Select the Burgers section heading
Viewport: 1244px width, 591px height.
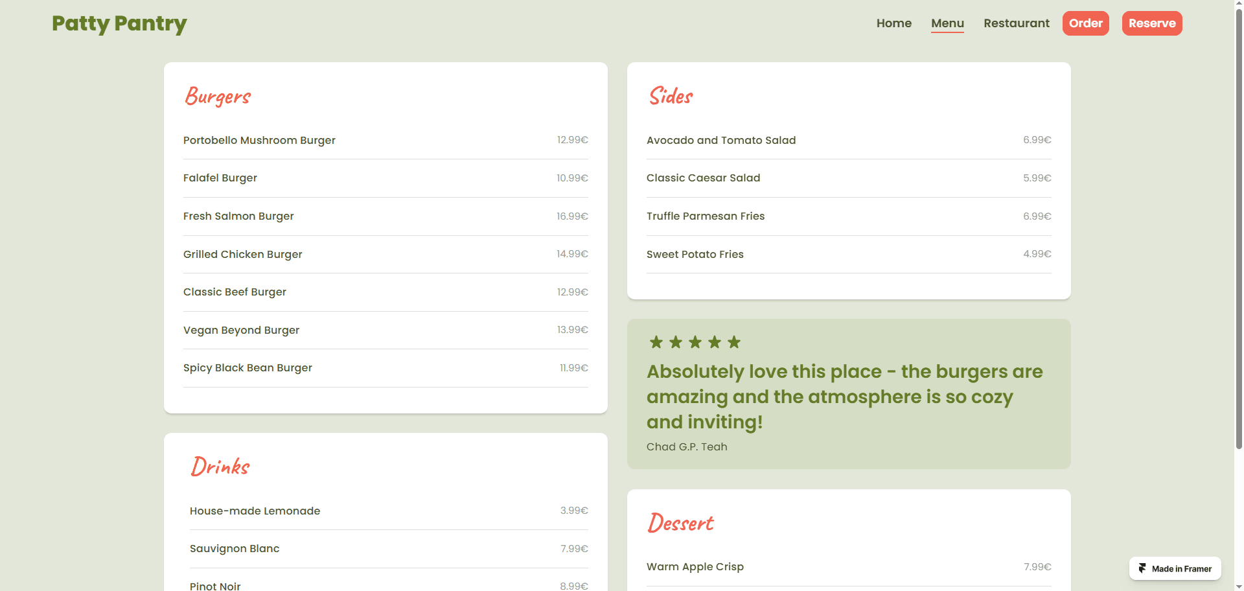pyautogui.click(x=218, y=97)
